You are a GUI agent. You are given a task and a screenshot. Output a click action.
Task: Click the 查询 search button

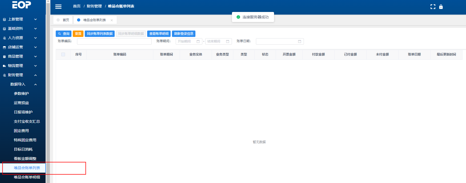[63, 34]
